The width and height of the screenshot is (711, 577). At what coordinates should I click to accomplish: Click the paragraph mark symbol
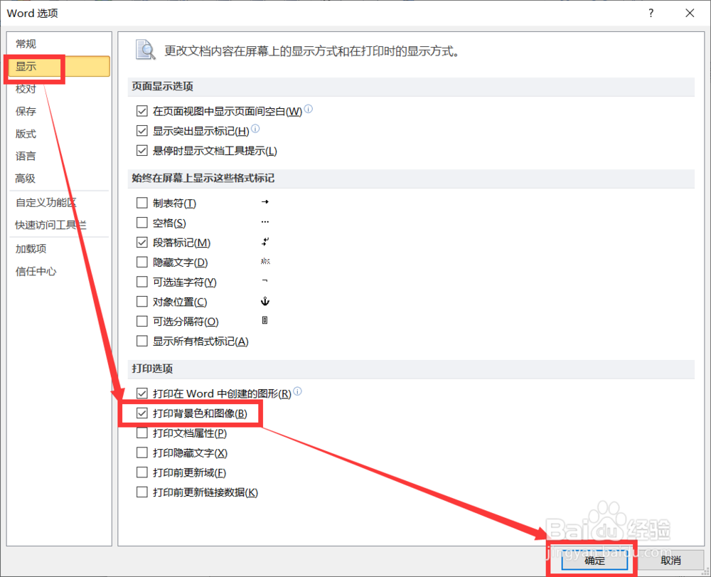[265, 242]
